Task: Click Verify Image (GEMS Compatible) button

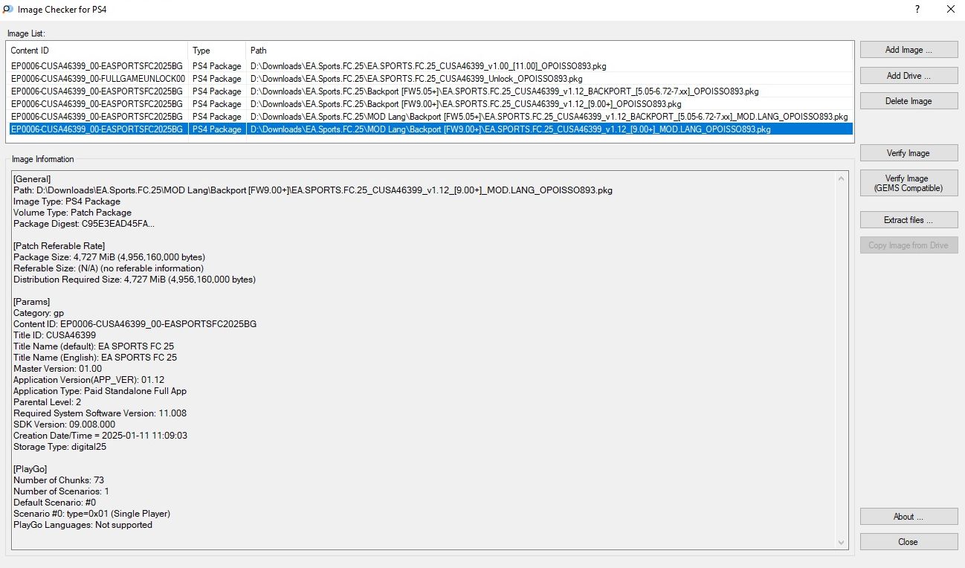Action: pos(908,183)
